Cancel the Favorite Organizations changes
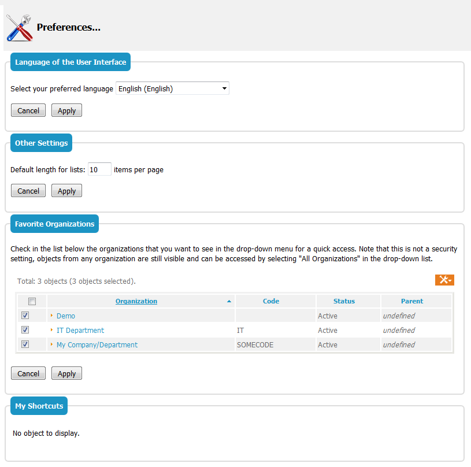471x467 pixels. coord(28,373)
